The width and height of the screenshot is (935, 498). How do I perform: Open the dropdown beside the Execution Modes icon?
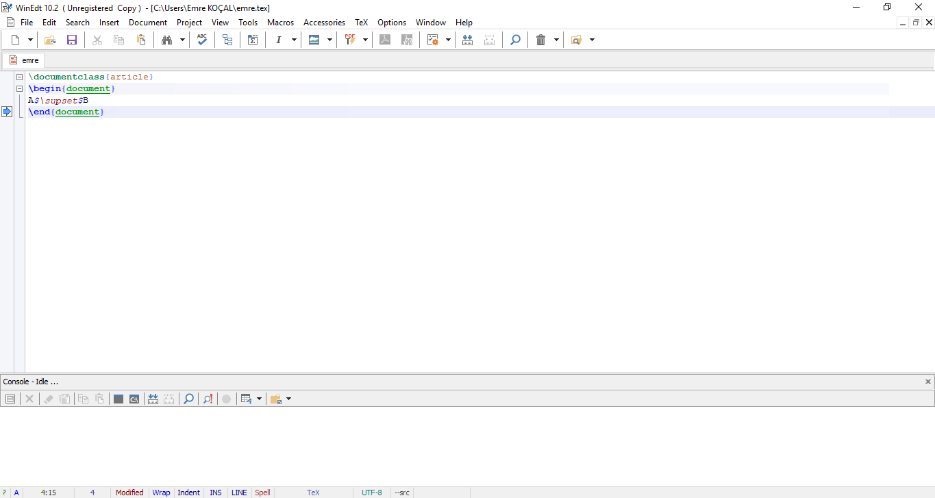click(448, 40)
